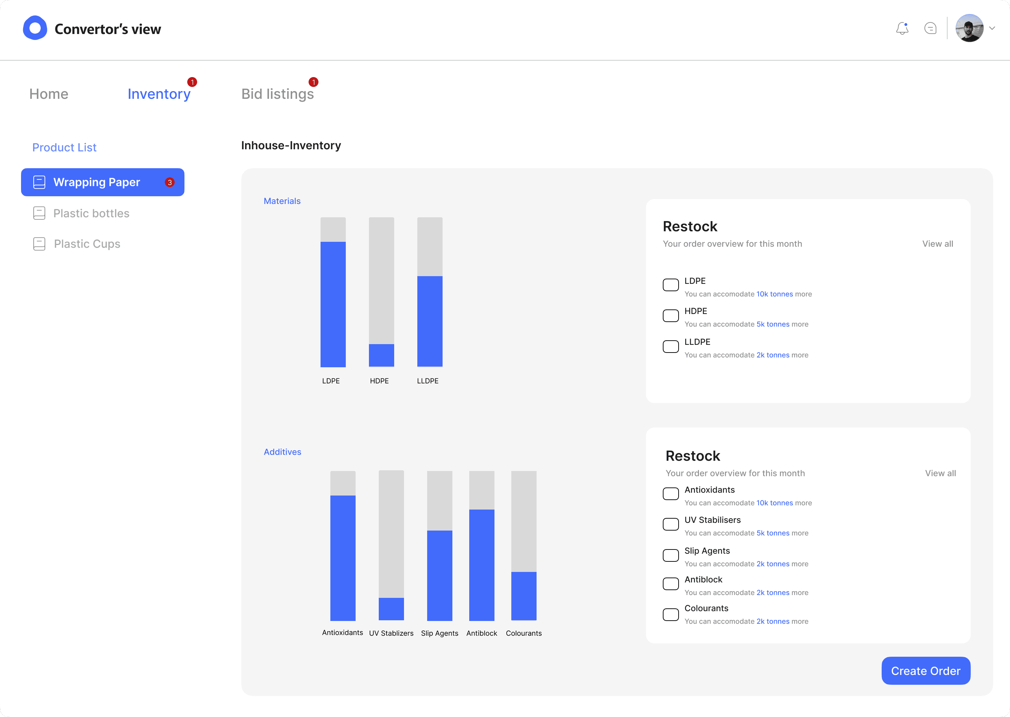Click the Wrapping Paper item icon
The height and width of the screenshot is (717, 1010).
39,182
